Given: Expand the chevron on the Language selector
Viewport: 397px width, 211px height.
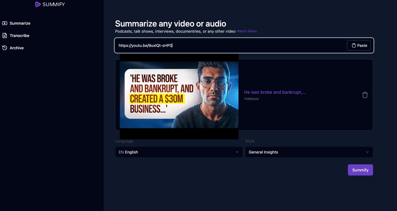Looking at the screenshot, I should 237,152.
